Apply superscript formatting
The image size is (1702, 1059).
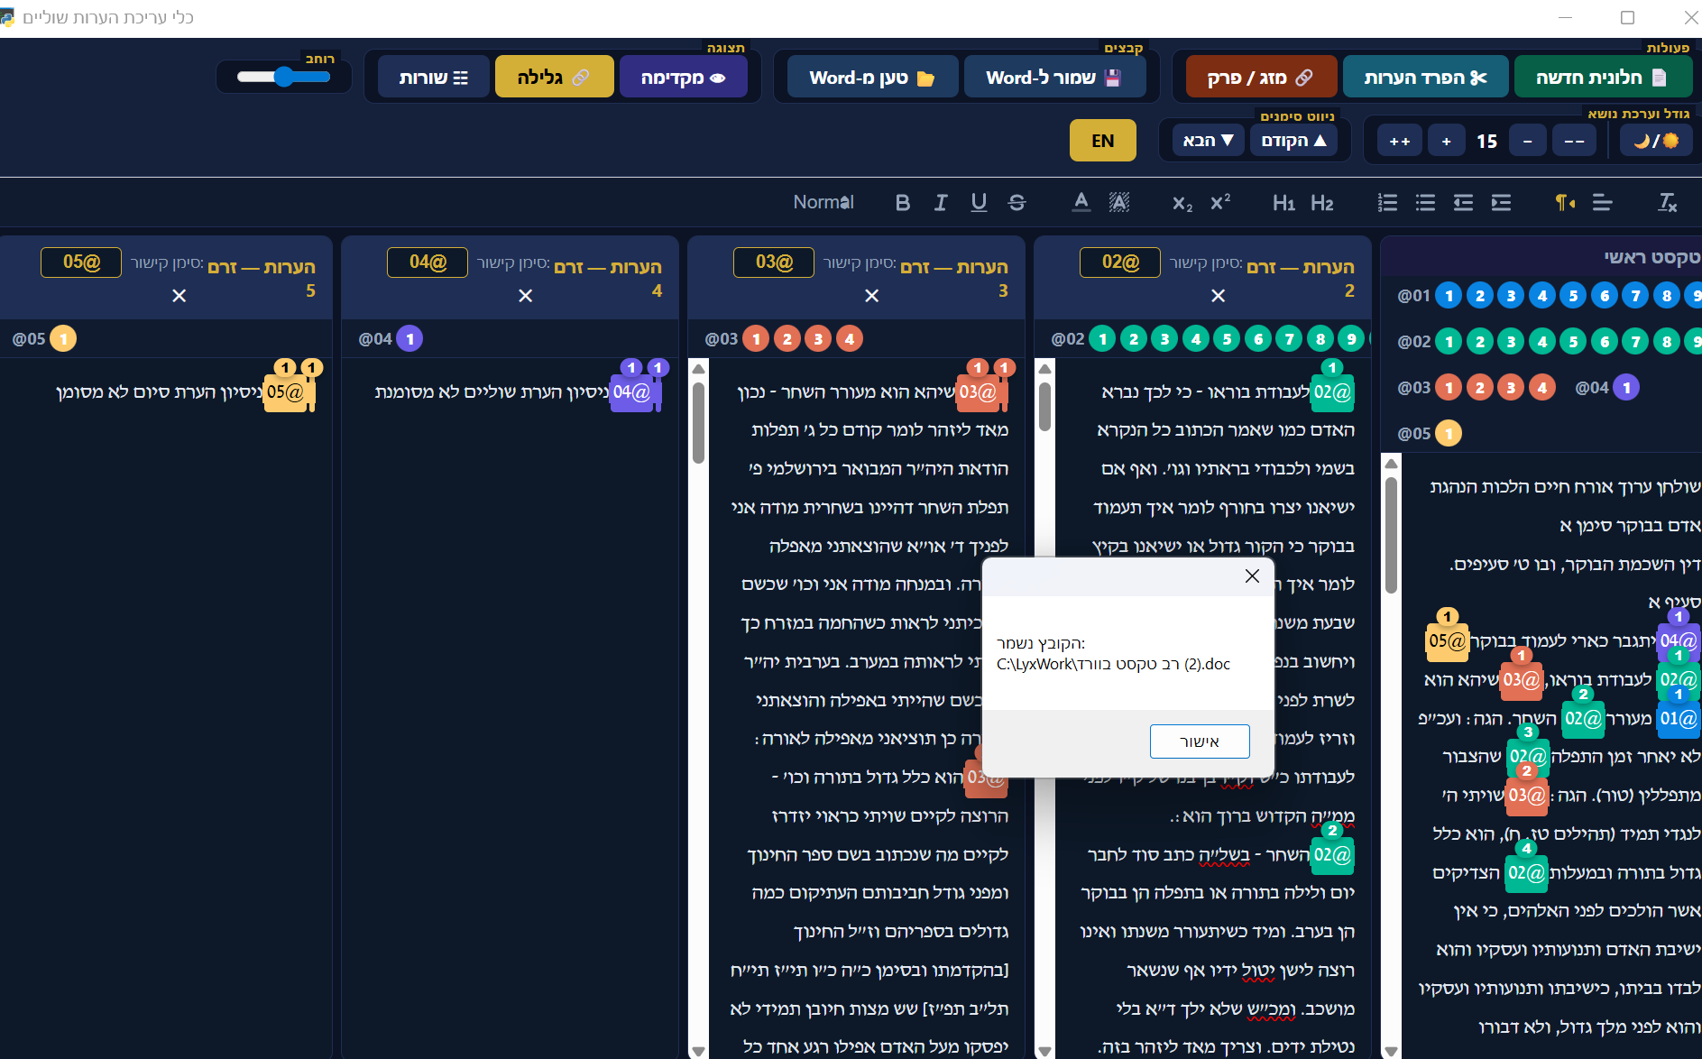(x=1219, y=202)
